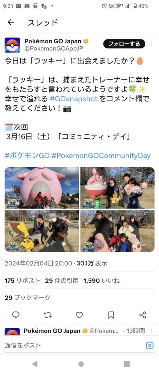View the Pikachu photo thumbnail
159x373 pixels.
click(x=42, y=231)
